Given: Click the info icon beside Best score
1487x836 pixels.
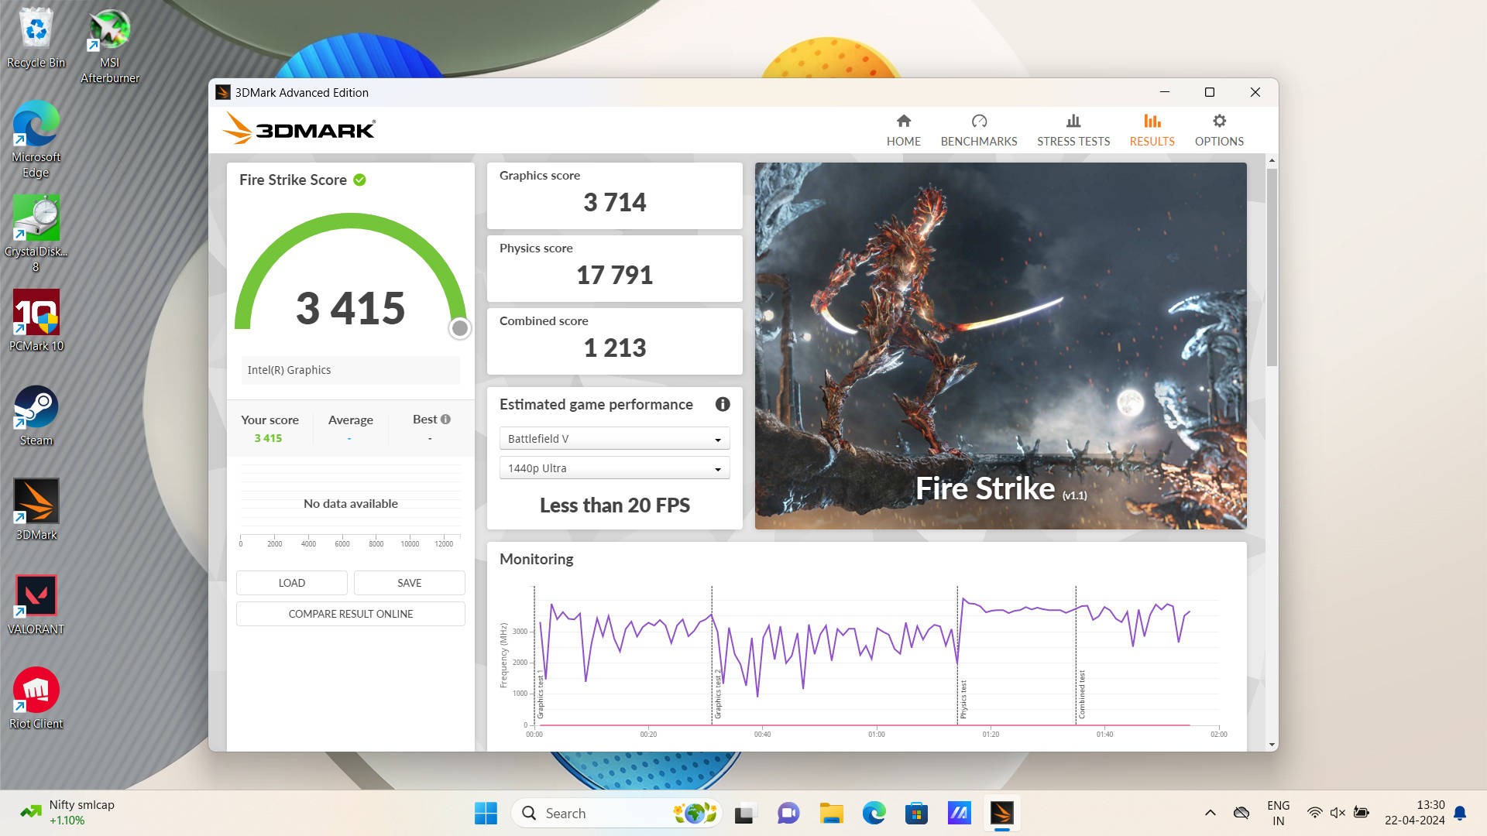Looking at the screenshot, I should [x=445, y=420].
